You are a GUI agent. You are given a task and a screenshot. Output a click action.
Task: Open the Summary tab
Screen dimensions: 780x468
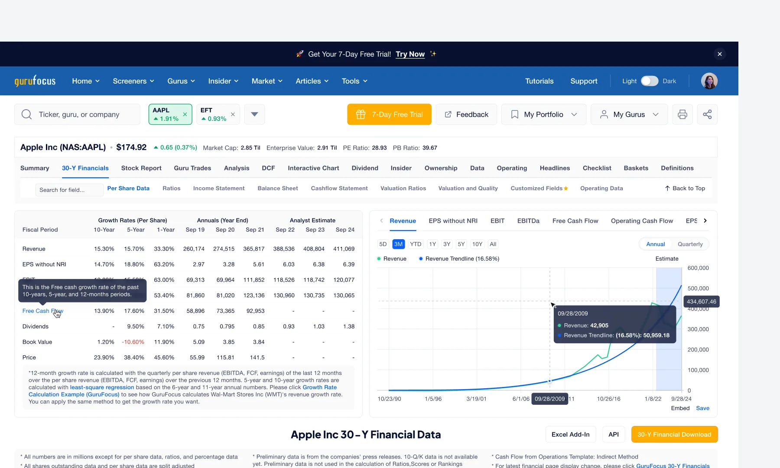coord(35,168)
